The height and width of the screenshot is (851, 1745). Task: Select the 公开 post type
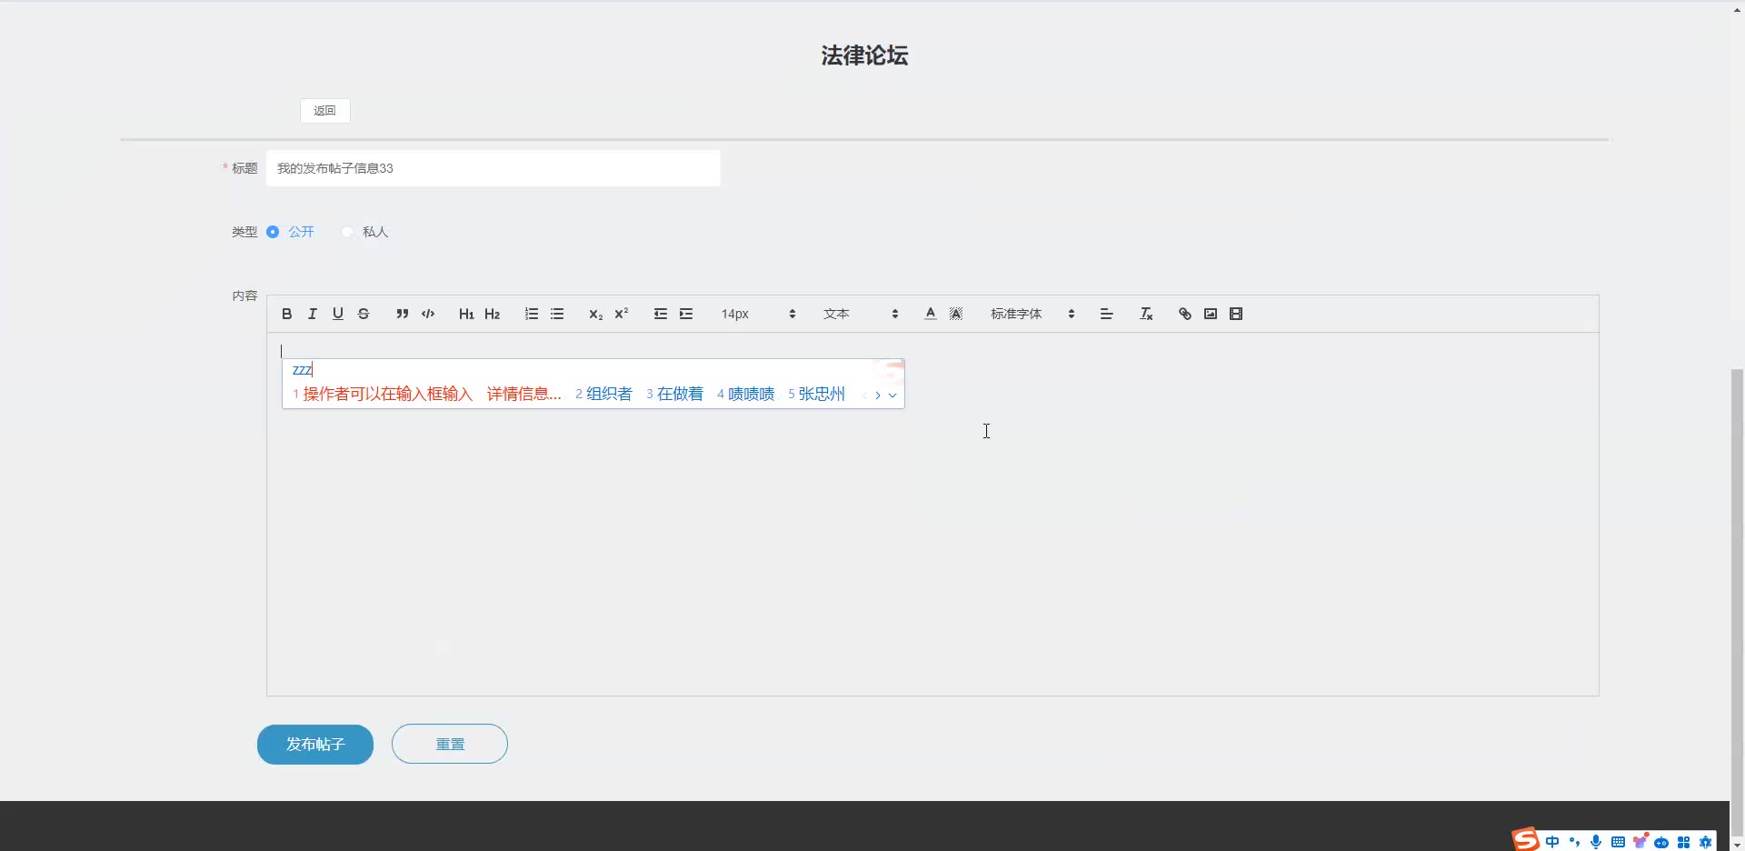coord(290,232)
